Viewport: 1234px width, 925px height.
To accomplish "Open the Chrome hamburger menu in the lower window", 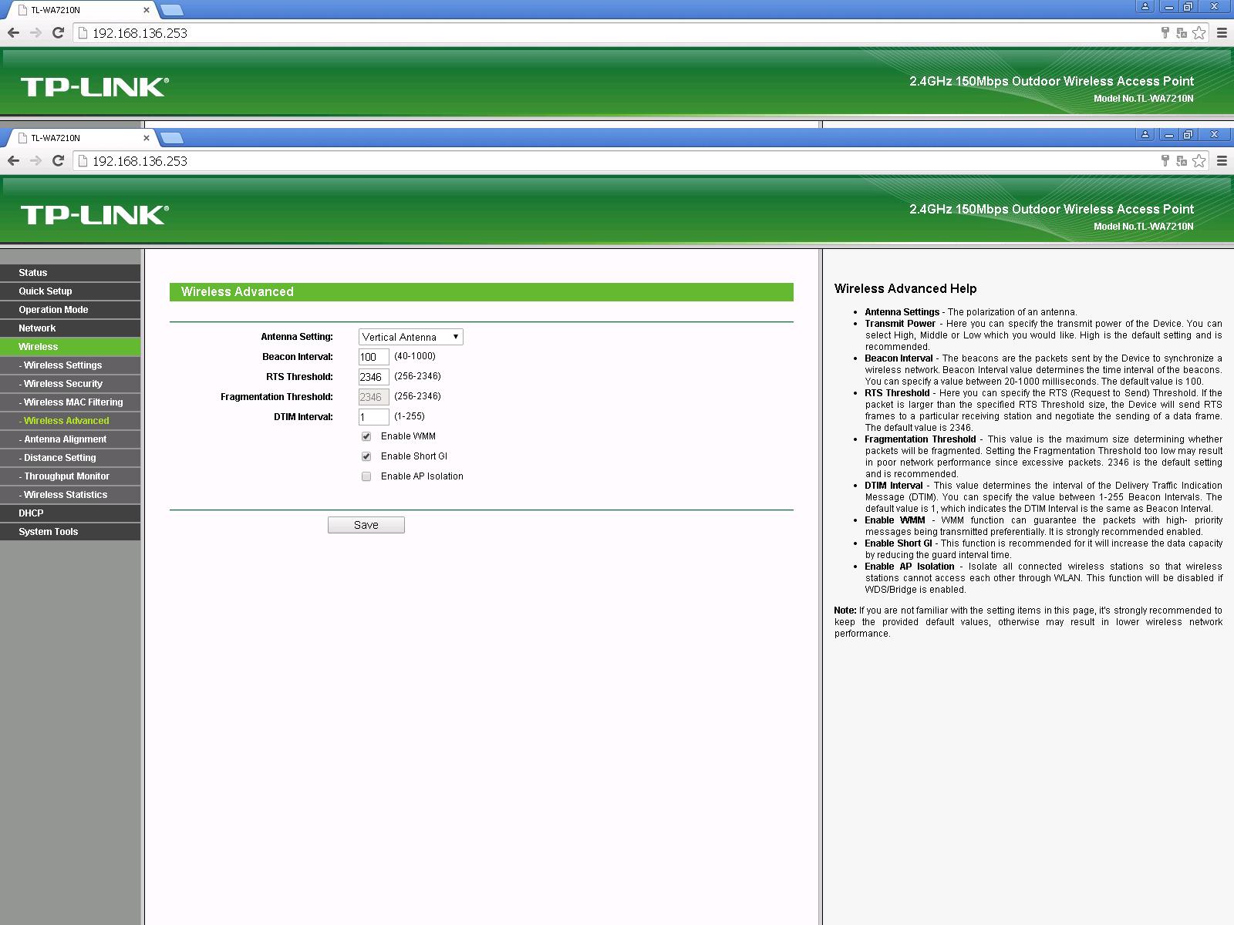I will 1222,160.
